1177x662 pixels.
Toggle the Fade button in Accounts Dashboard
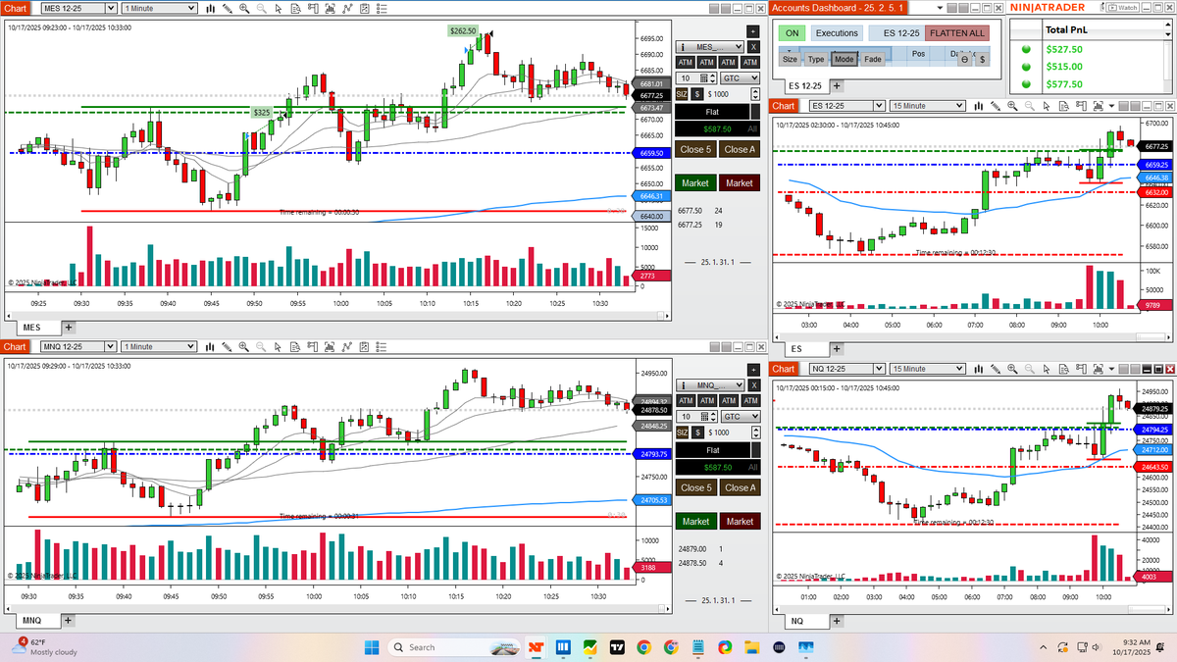click(x=872, y=59)
